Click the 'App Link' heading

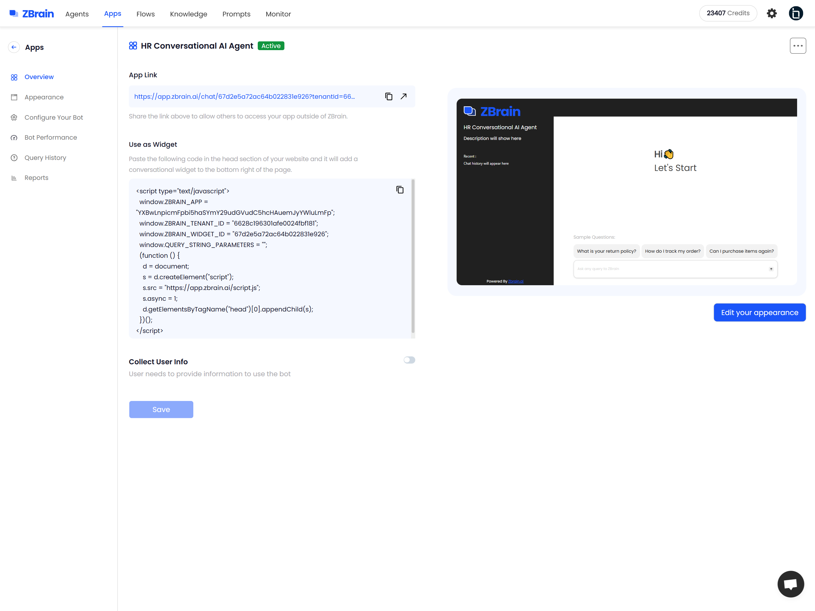143,75
